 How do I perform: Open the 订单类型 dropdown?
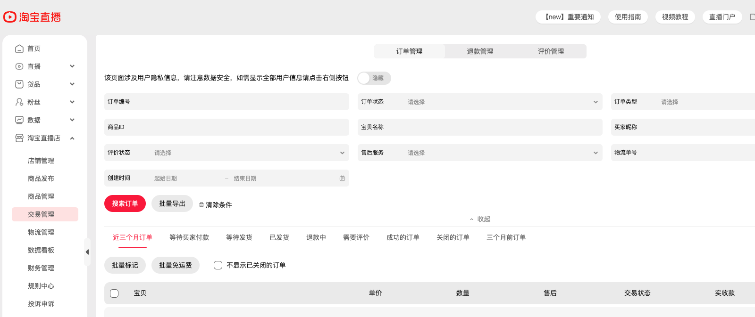click(x=683, y=102)
